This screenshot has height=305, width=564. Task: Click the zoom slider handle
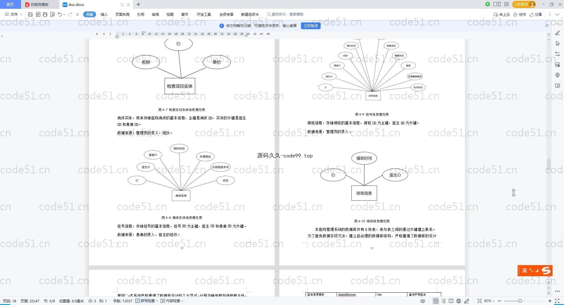tap(520, 301)
